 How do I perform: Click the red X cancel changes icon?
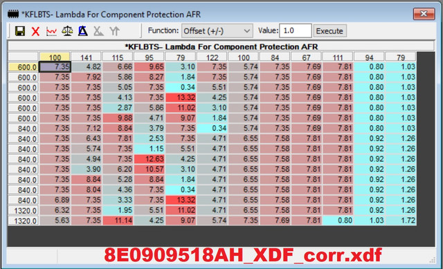pos(35,31)
